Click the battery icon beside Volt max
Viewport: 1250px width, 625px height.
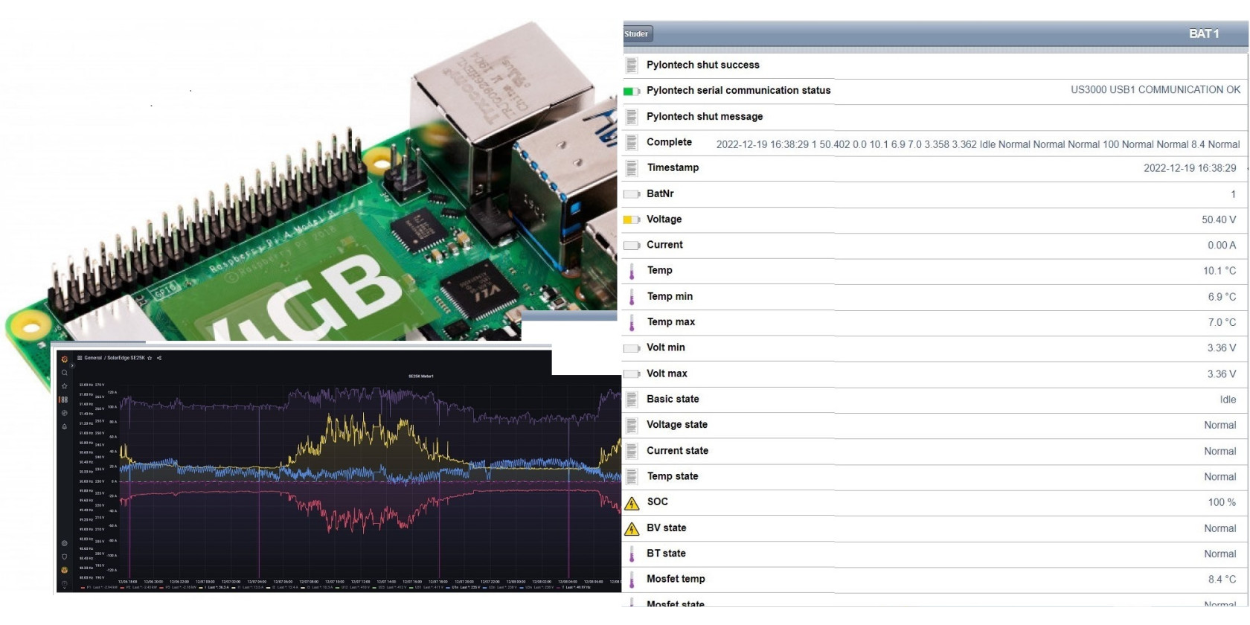632,374
